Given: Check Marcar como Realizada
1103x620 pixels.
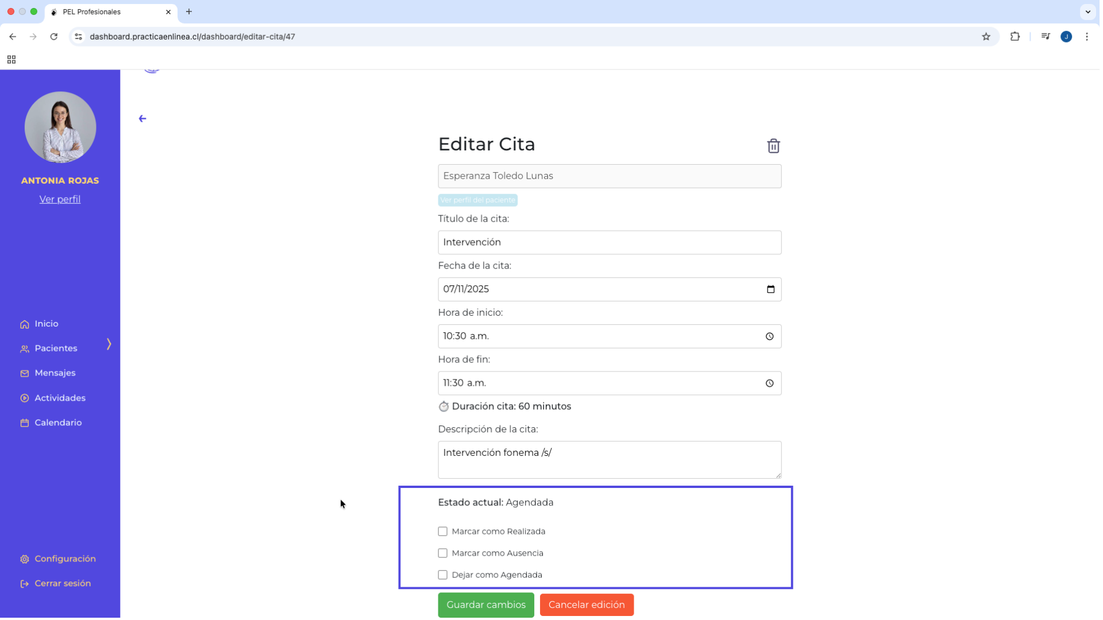Looking at the screenshot, I should tap(443, 532).
